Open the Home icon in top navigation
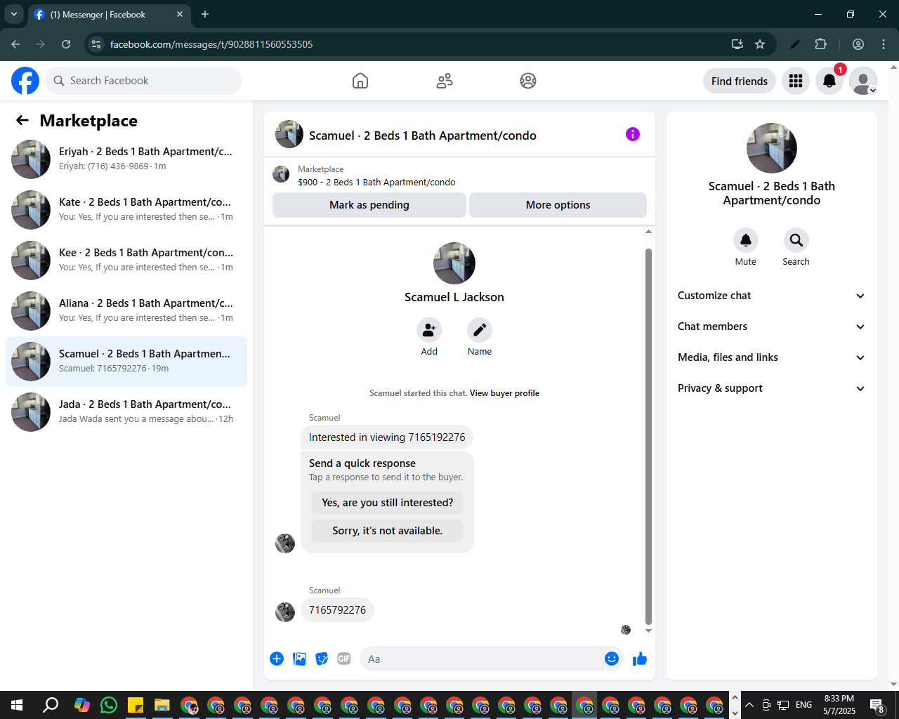 point(360,81)
